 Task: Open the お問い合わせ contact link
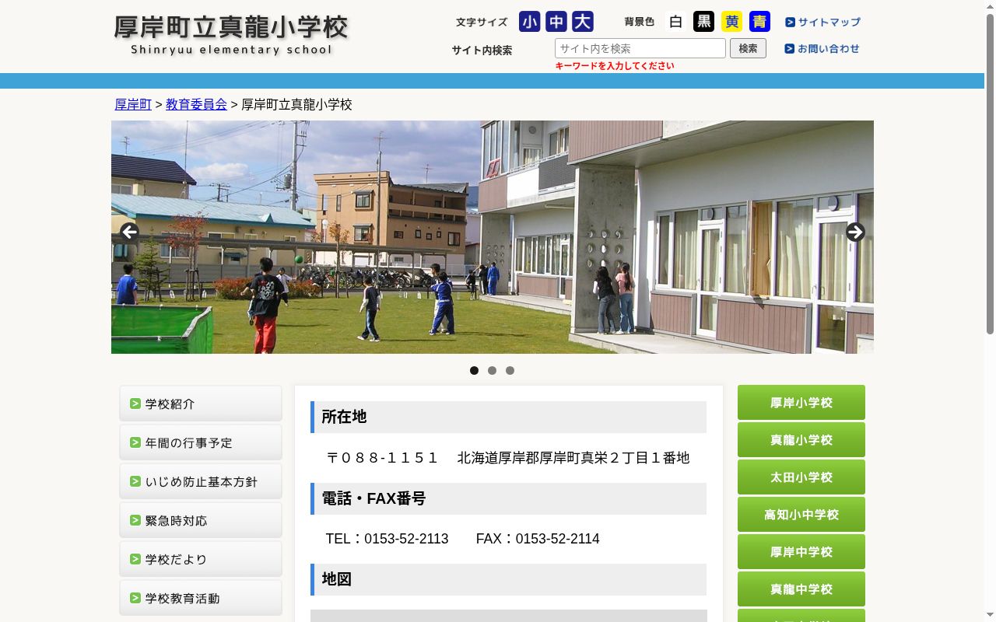pyautogui.click(x=822, y=48)
